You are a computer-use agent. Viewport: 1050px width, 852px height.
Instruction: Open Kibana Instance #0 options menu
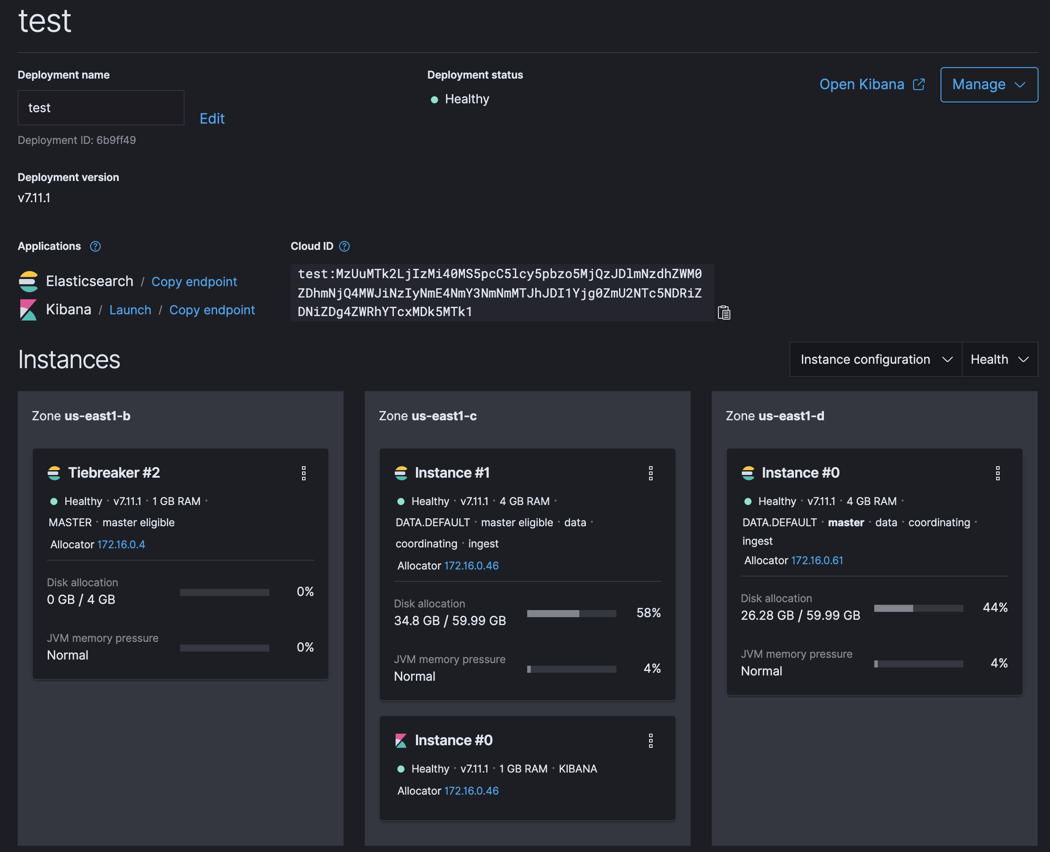point(650,741)
